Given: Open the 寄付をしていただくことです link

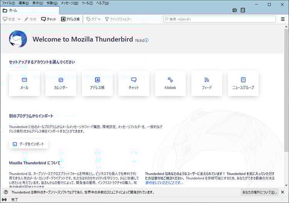Looking at the screenshot, I should [163, 183].
